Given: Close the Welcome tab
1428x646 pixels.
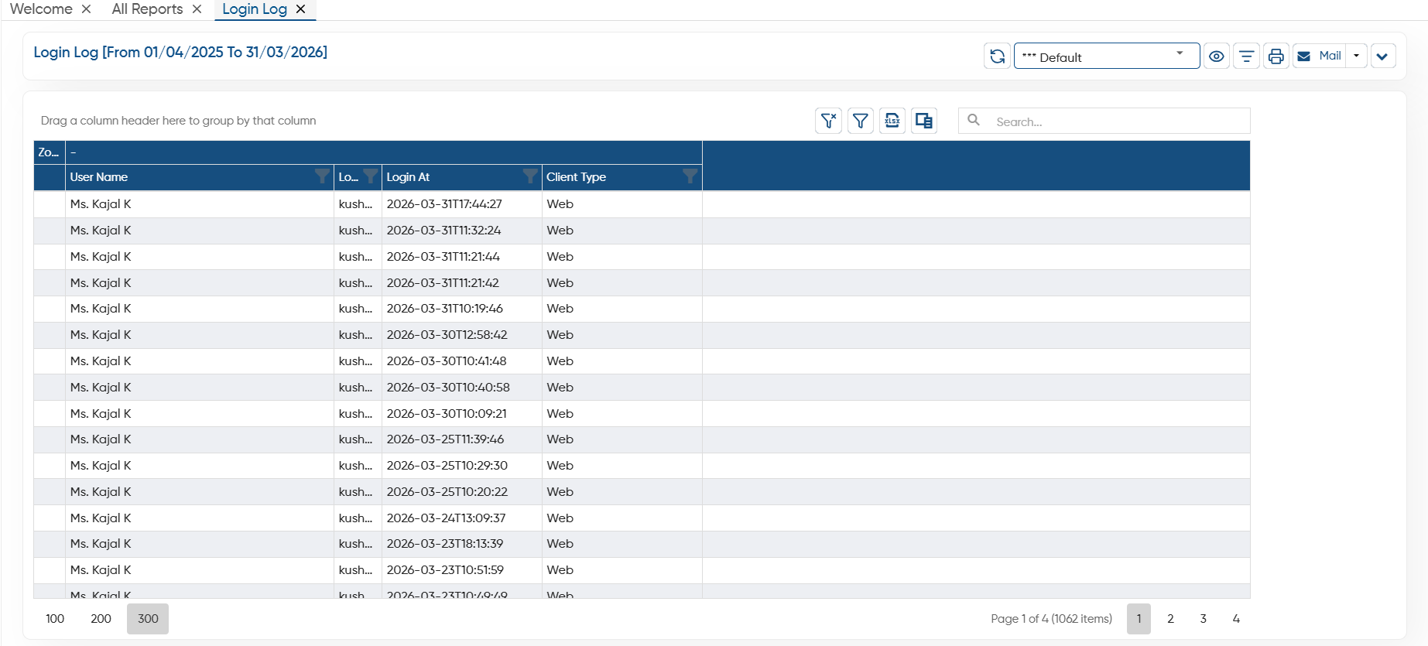Looking at the screenshot, I should pyautogui.click(x=87, y=9).
